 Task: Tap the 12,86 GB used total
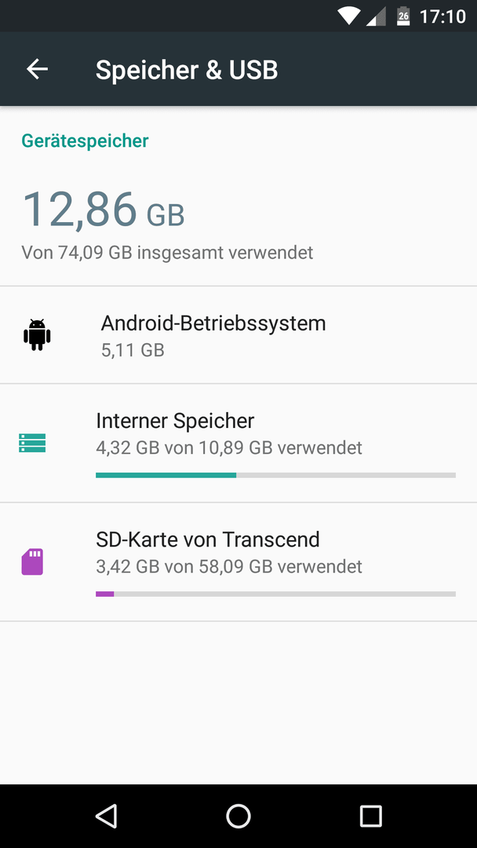pyautogui.click(x=104, y=210)
